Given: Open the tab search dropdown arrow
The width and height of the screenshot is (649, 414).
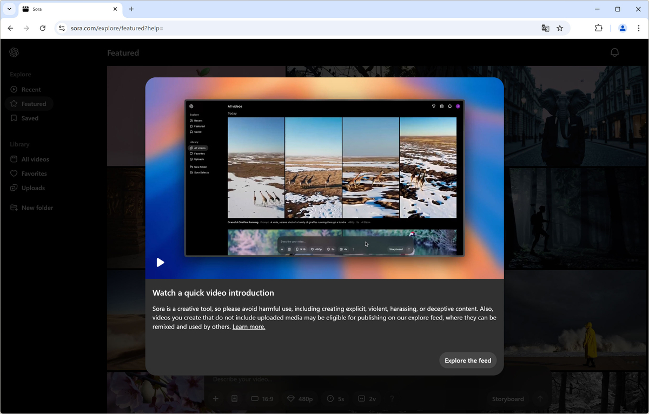Looking at the screenshot, I should tap(9, 9).
